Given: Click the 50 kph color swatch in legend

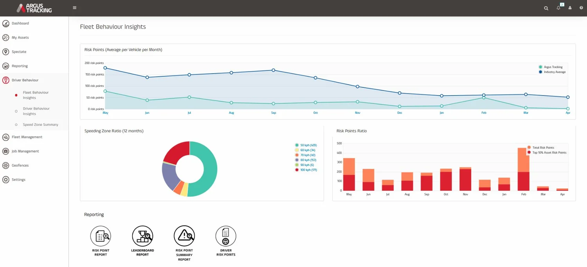Looking at the screenshot, I should (297, 145).
